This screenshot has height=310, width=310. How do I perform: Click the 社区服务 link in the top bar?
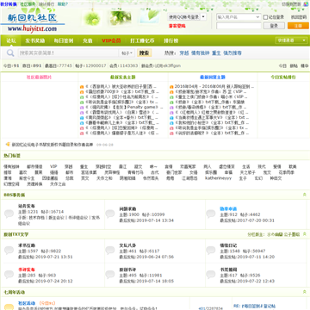tap(28, 4)
